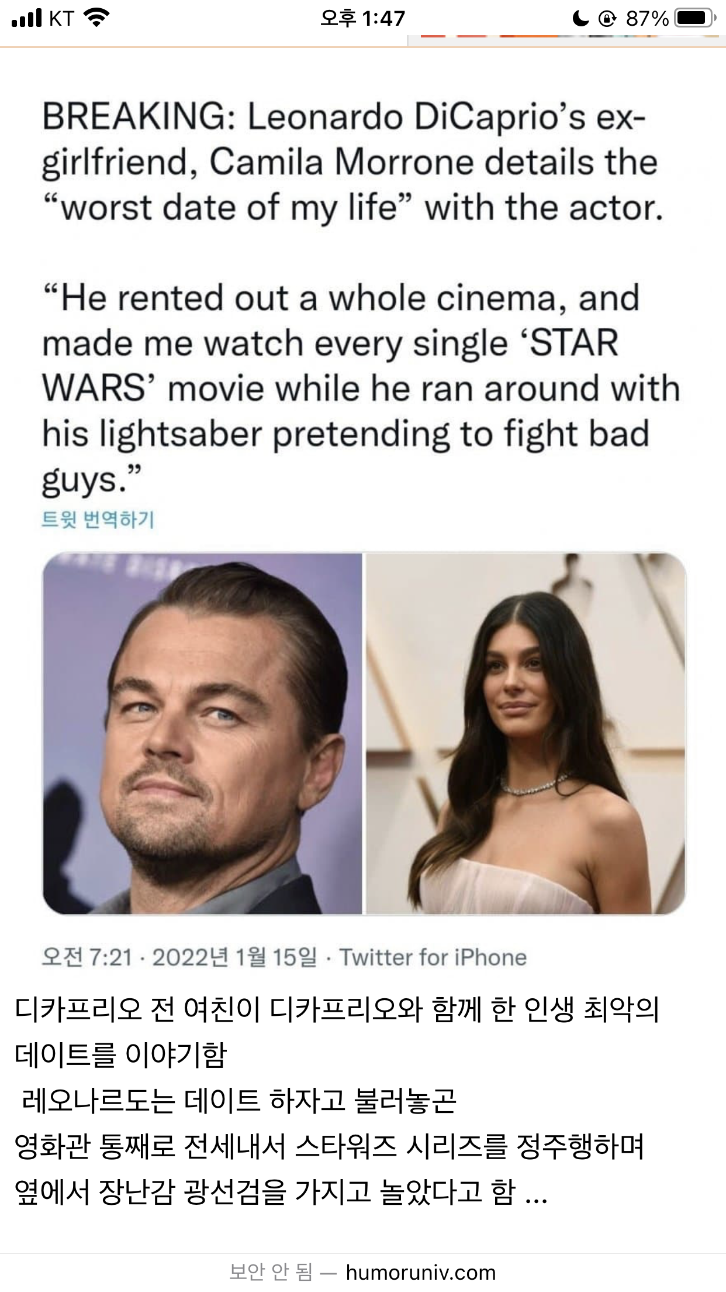726x1292 pixels.
Task: Tap the Wi-Fi status icon
Action: click(98, 19)
